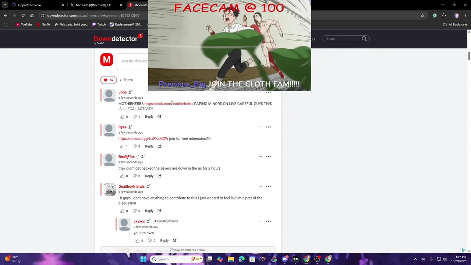471x265 pixels.
Task: Open more options on Joris's comment
Action: pyautogui.click(x=269, y=92)
